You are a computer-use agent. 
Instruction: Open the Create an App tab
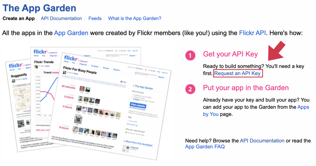[18, 18]
